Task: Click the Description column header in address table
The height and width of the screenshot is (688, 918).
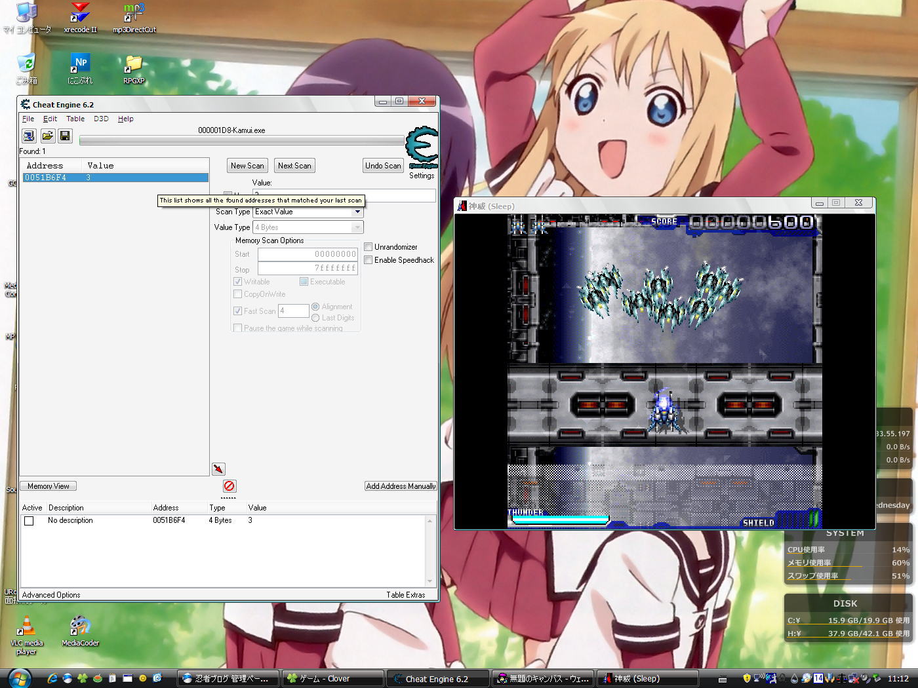Action: tap(66, 508)
